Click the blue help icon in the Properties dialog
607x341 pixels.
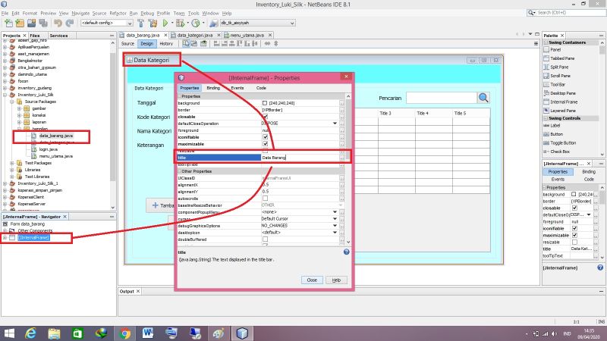pos(346,252)
